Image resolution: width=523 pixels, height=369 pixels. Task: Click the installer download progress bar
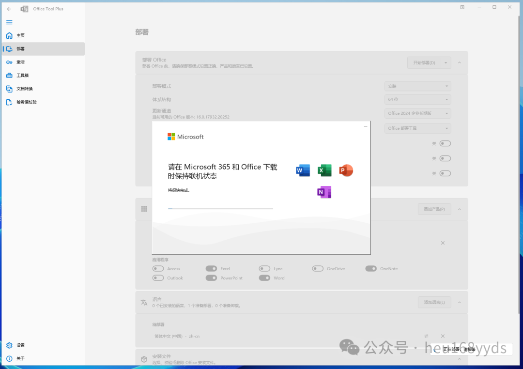pyautogui.click(x=220, y=209)
